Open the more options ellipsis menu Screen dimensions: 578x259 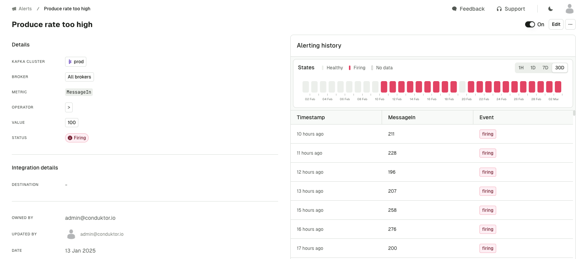tap(570, 24)
